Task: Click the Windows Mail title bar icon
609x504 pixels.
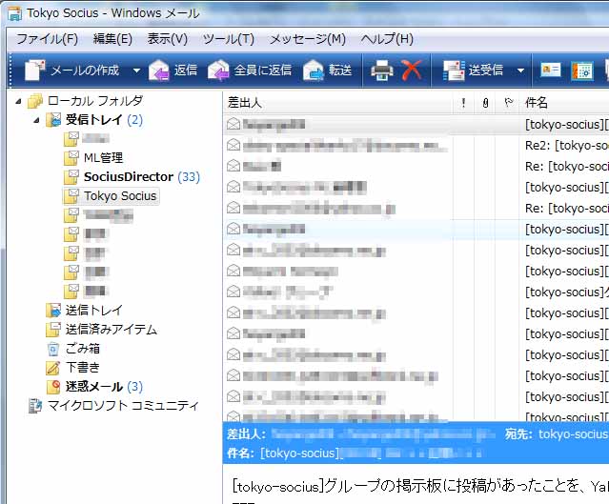Action: coord(14,13)
